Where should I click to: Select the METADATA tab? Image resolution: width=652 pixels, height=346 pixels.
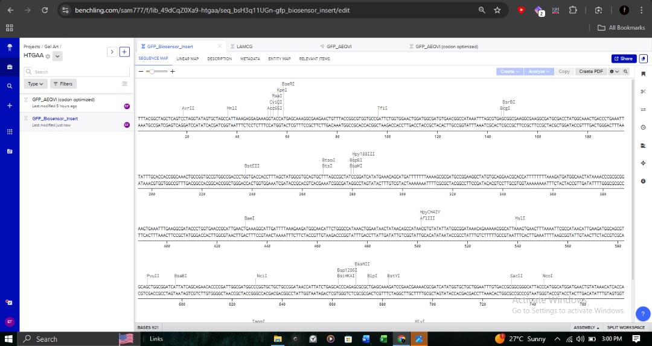click(250, 58)
